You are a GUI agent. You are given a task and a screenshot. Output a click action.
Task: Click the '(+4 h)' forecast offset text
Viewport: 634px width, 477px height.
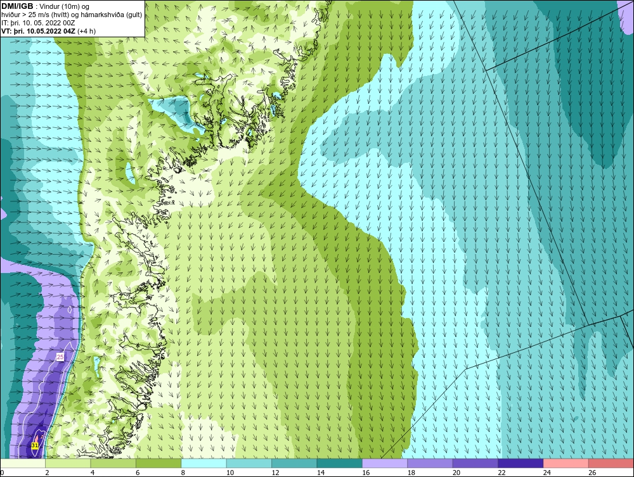pyautogui.click(x=86, y=31)
